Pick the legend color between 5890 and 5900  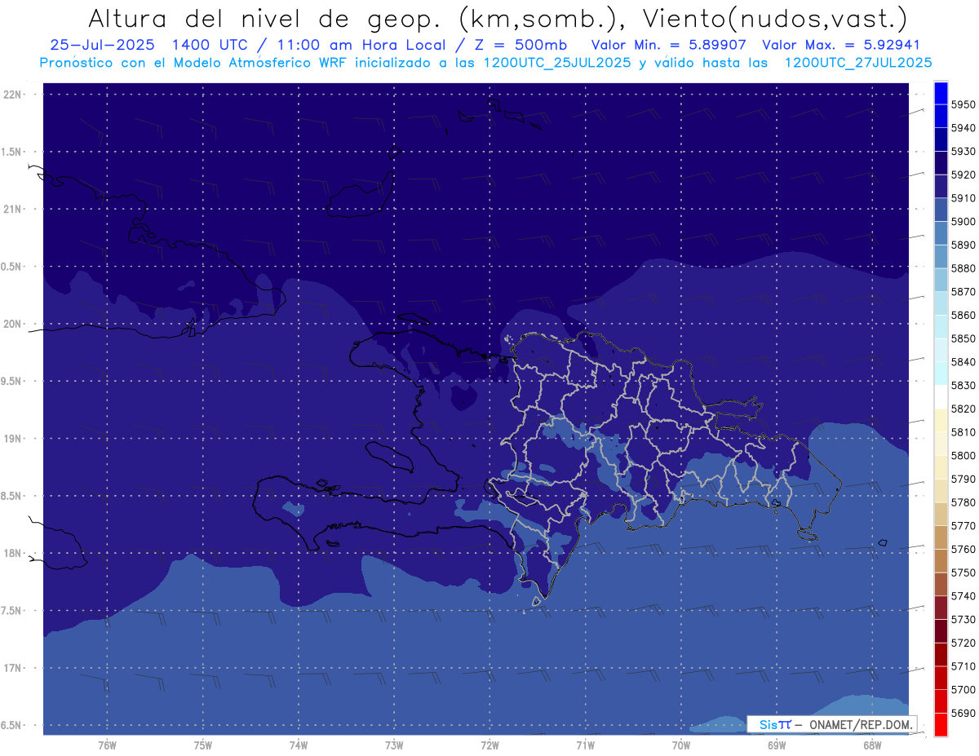941,233
